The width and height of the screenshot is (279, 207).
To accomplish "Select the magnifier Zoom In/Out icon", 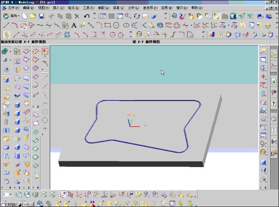I will click(x=128, y=16).
